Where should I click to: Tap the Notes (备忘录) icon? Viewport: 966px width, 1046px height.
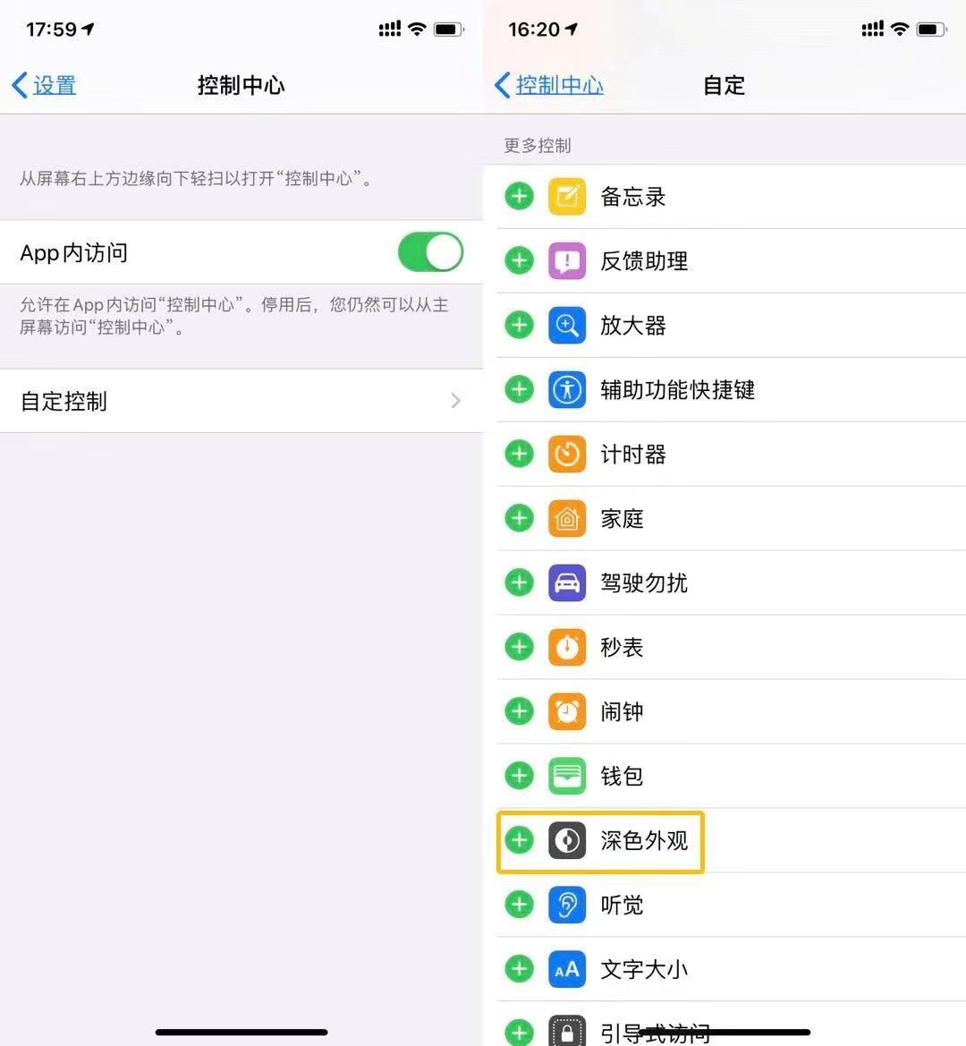pyautogui.click(x=567, y=197)
